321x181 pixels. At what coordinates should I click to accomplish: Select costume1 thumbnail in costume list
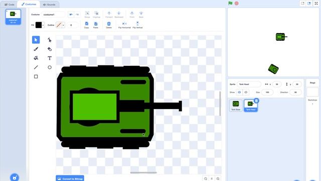(x=13, y=17)
